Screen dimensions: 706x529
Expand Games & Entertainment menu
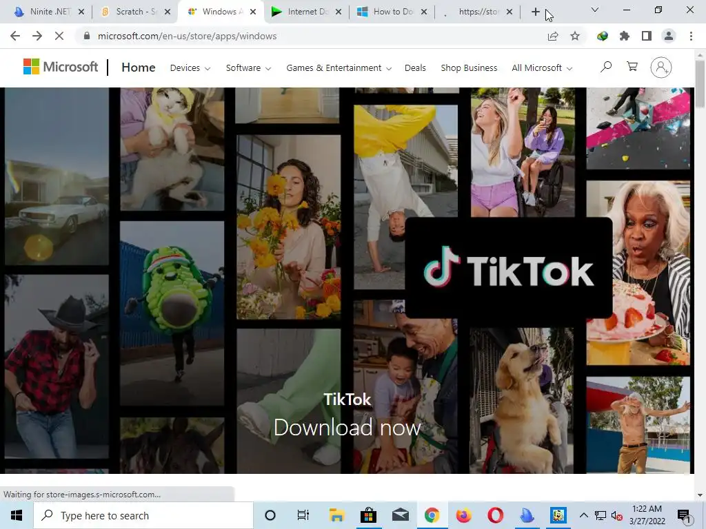click(339, 68)
